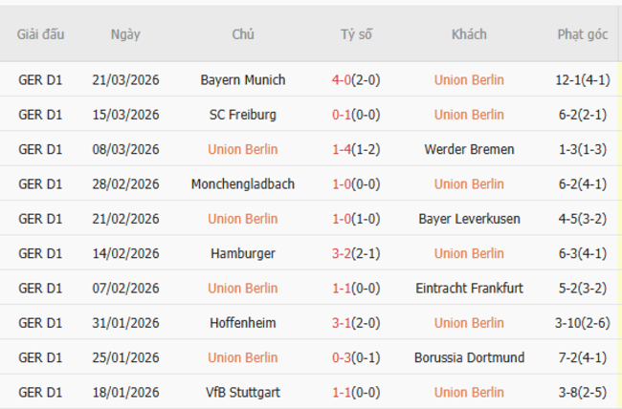Open the SC Freiburg team link
Image resolution: width=622 pixels, height=409 pixels.
pos(243,115)
